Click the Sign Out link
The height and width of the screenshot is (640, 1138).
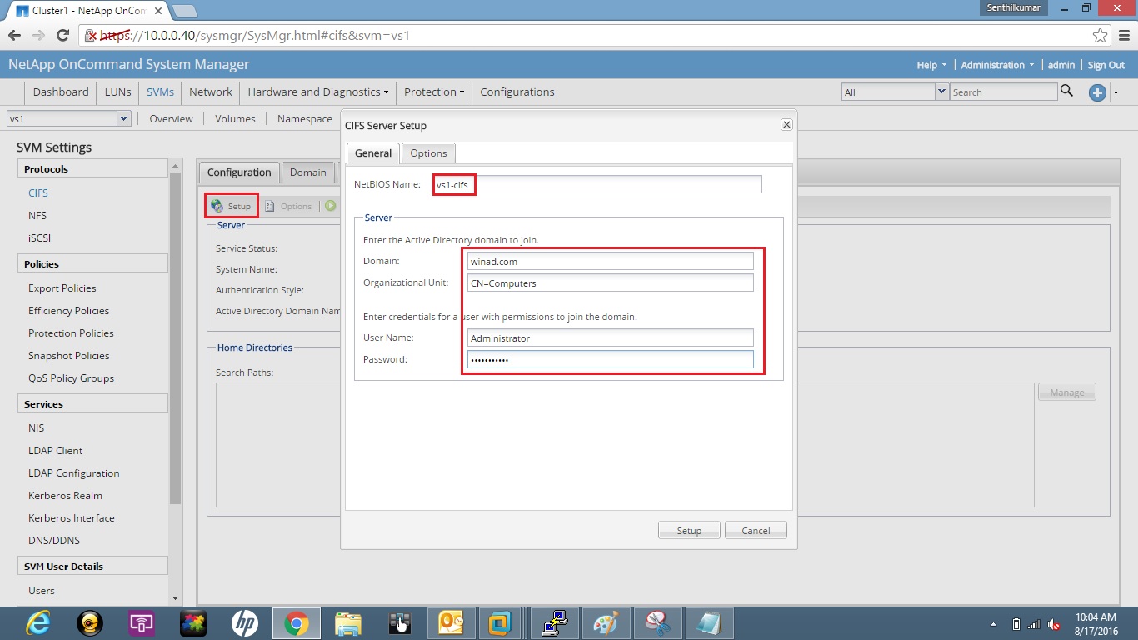point(1106,64)
